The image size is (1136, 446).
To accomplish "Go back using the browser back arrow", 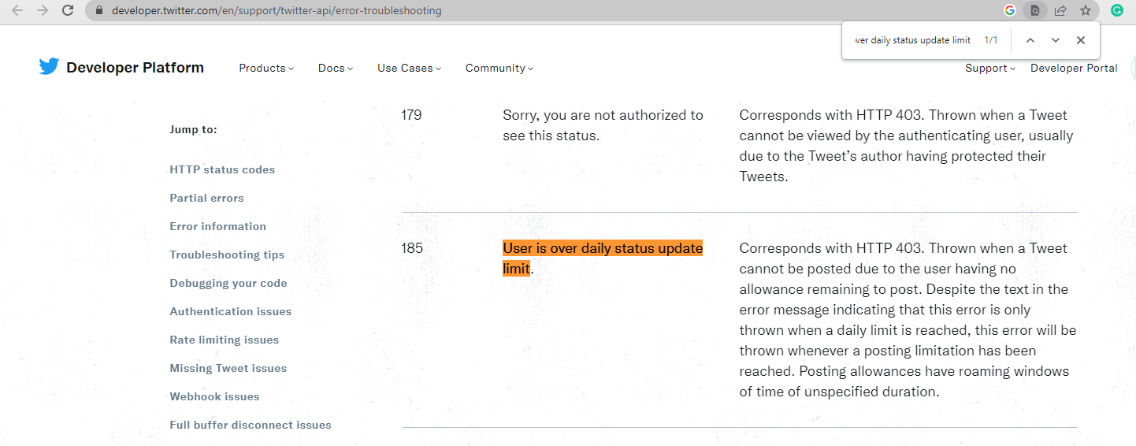I will pyautogui.click(x=17, y=11).
